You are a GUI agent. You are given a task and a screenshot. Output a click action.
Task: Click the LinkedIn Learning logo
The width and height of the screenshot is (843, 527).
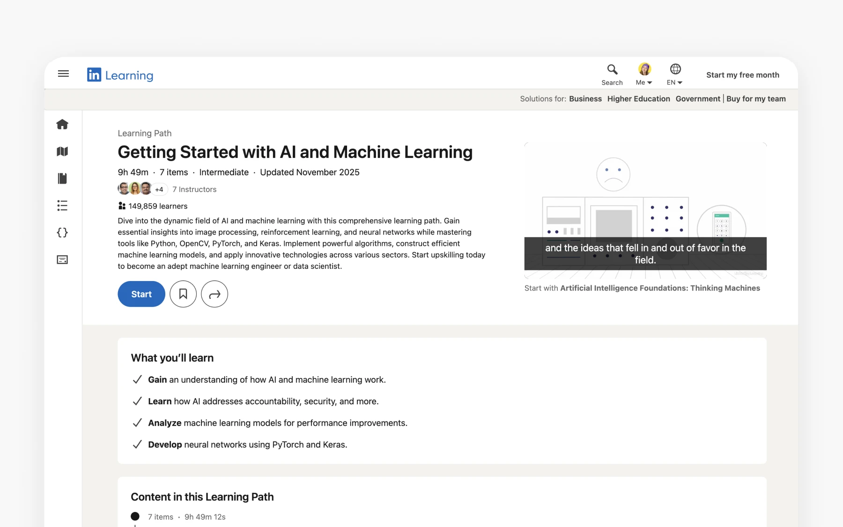[120, 75]
